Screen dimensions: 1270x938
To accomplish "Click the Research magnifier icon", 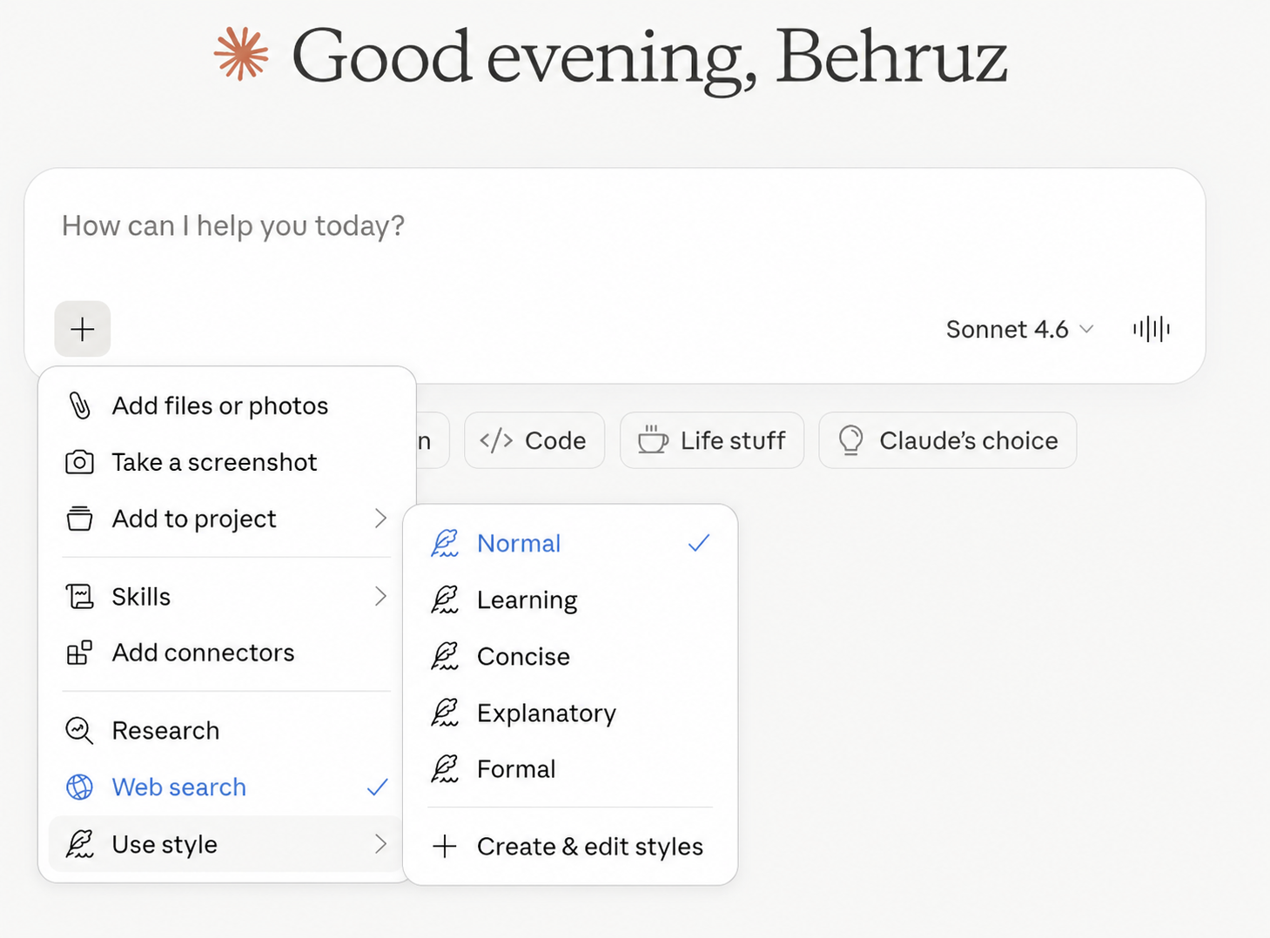I will point(79,730).
